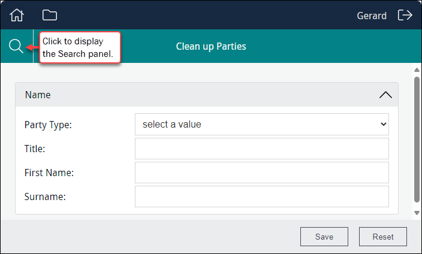Select the Surname input field

[x=261, y=196]
